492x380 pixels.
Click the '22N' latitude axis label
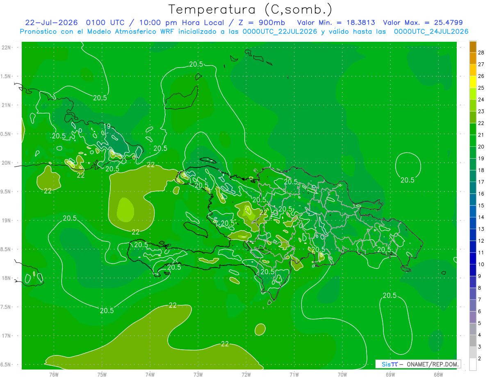tap(7, 48)
